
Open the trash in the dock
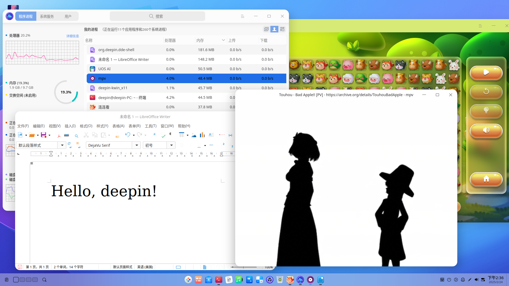280,280
